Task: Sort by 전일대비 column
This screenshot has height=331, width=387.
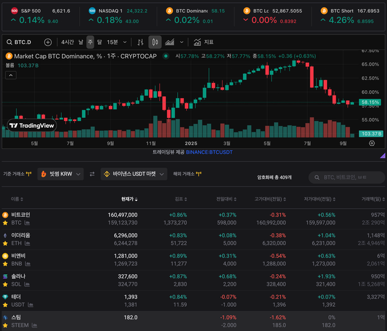Action: pos(226,199)
